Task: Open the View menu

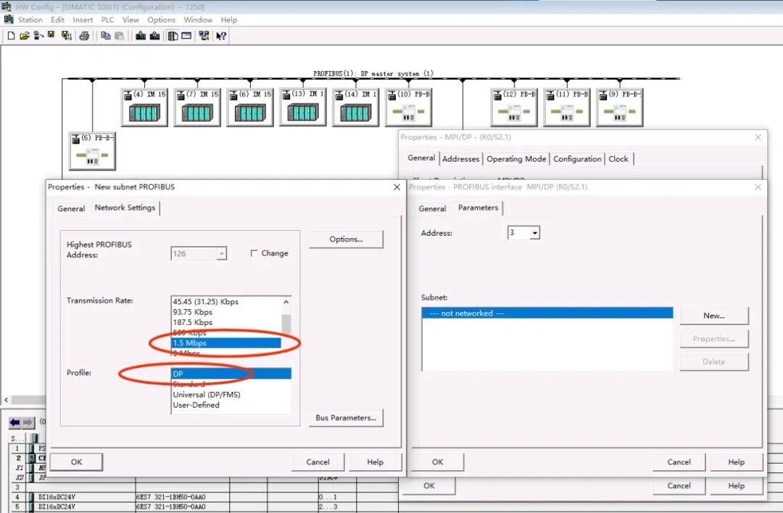Action: [x=130, y=20]
